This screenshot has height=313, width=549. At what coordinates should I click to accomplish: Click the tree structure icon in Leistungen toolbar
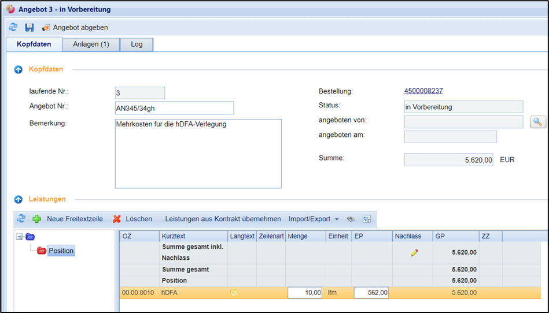pyautogui.click(x=367, y=219)
